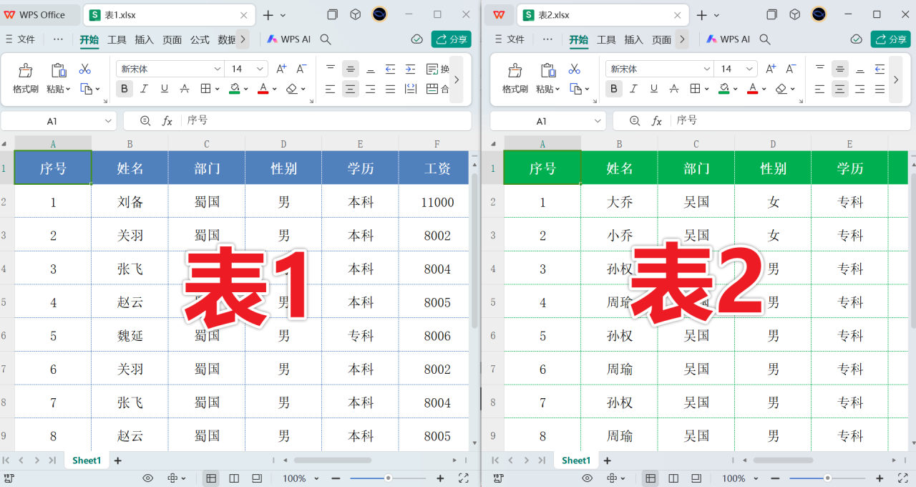The image size is (916, 487).
Task: Select cell containing 11000 in 表1
Action: coord(437,202)
